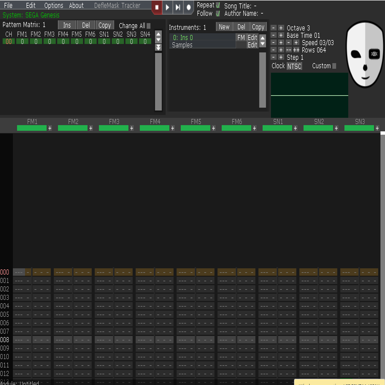Open the About menu
The image size is (385, 385).
click(x=76, y=5)
